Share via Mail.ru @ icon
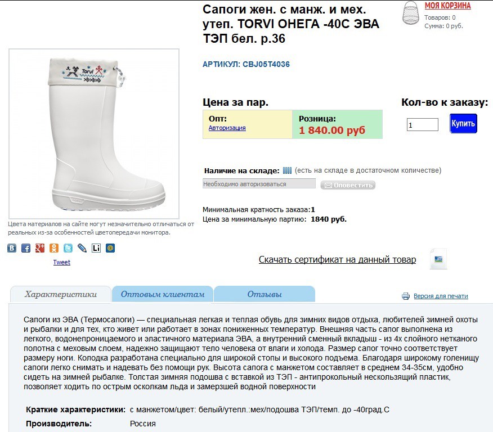The width and height of the screenshot is (493, 432). (110, 248)
